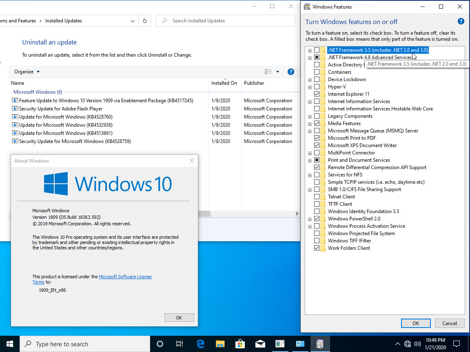Expand the Media Features node

click(310, 124)
